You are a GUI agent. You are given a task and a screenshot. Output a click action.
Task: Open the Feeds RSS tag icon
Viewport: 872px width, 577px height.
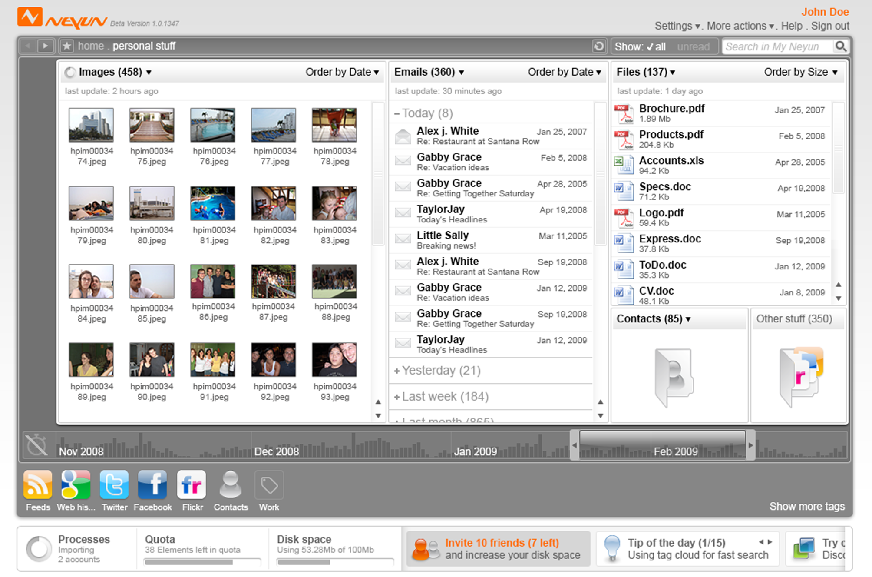point(38,484)
